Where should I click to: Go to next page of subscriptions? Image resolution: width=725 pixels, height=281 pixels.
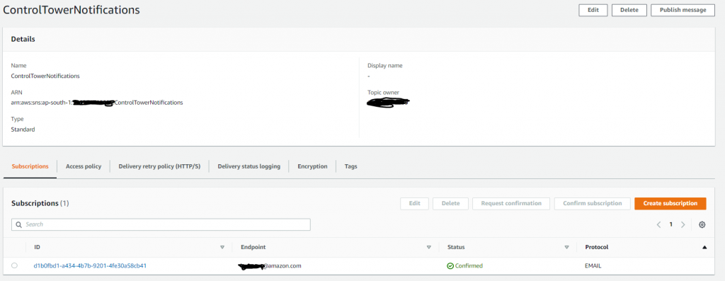pyautogui.click(x=683, y=224)
